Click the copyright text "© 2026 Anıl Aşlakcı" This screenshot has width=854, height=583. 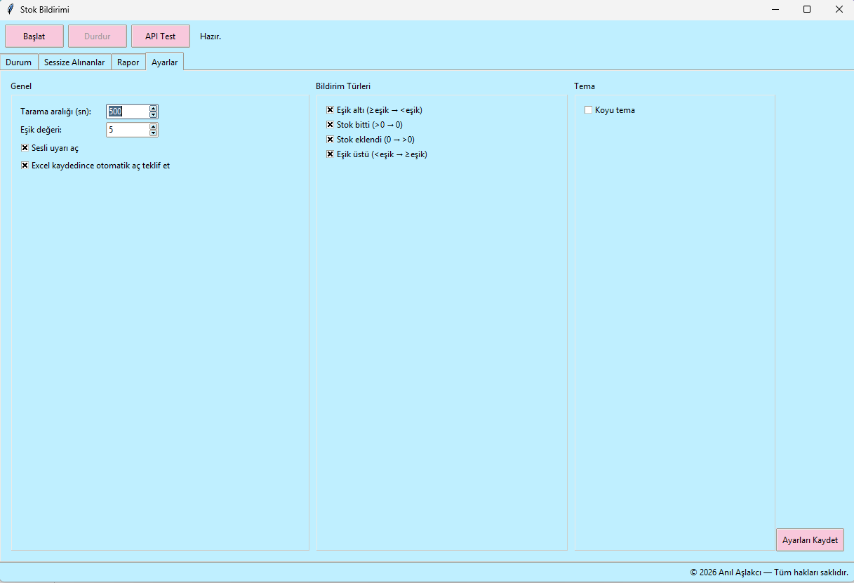(726, 572)
